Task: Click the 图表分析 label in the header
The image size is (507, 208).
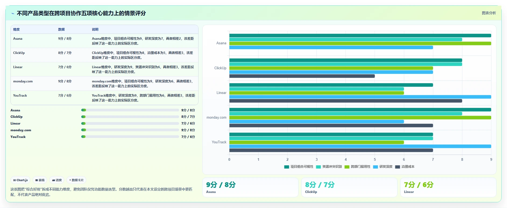Action: coord(489,13)
